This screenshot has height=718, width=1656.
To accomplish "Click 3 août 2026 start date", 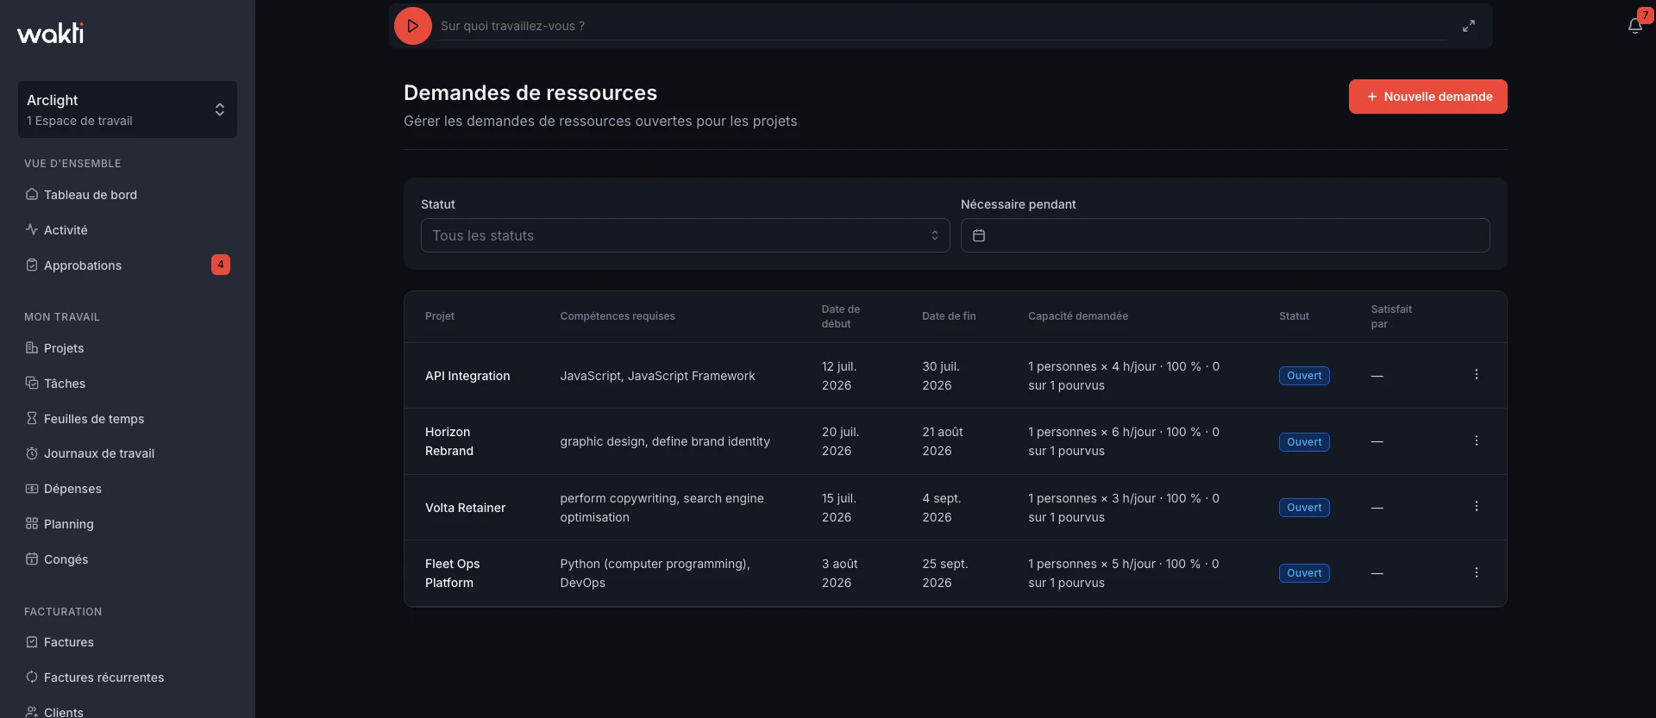I will [x=840, y=573].
